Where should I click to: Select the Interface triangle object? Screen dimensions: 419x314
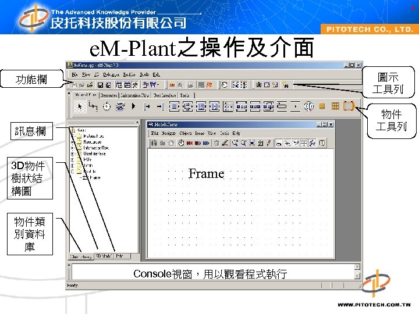click(x=134, y=106)
